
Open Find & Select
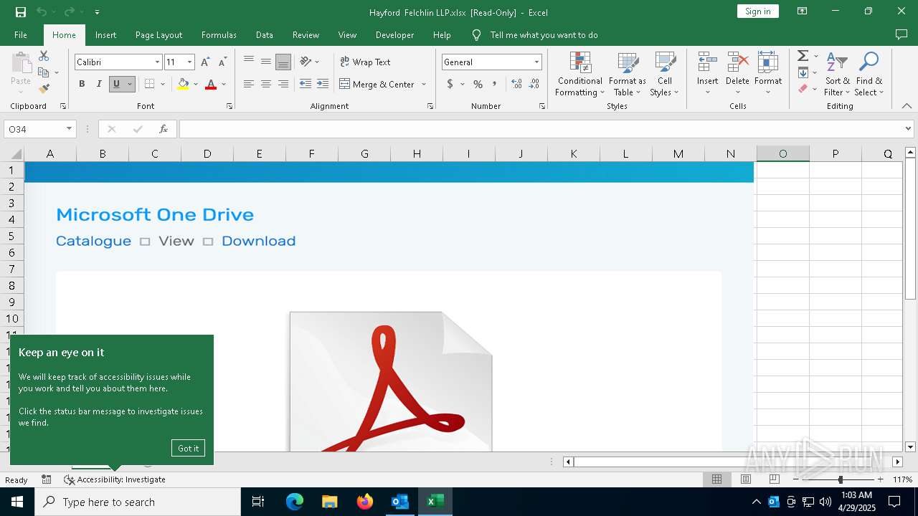(x=869, y=75)
